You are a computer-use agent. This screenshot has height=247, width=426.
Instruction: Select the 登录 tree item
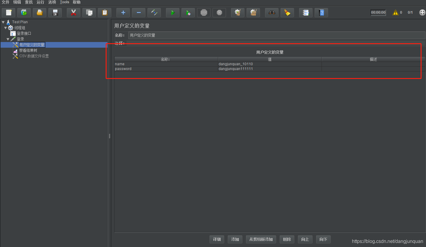[20, 39]
